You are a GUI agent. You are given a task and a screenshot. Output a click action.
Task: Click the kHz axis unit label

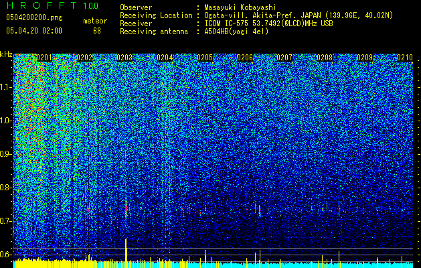coord(6,55)
